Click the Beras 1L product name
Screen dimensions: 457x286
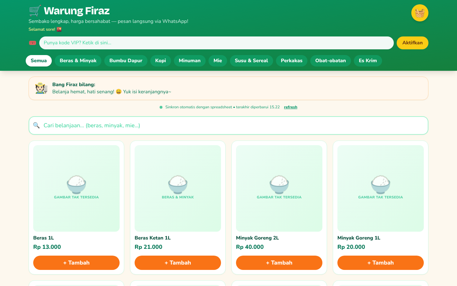pos(44,238)
